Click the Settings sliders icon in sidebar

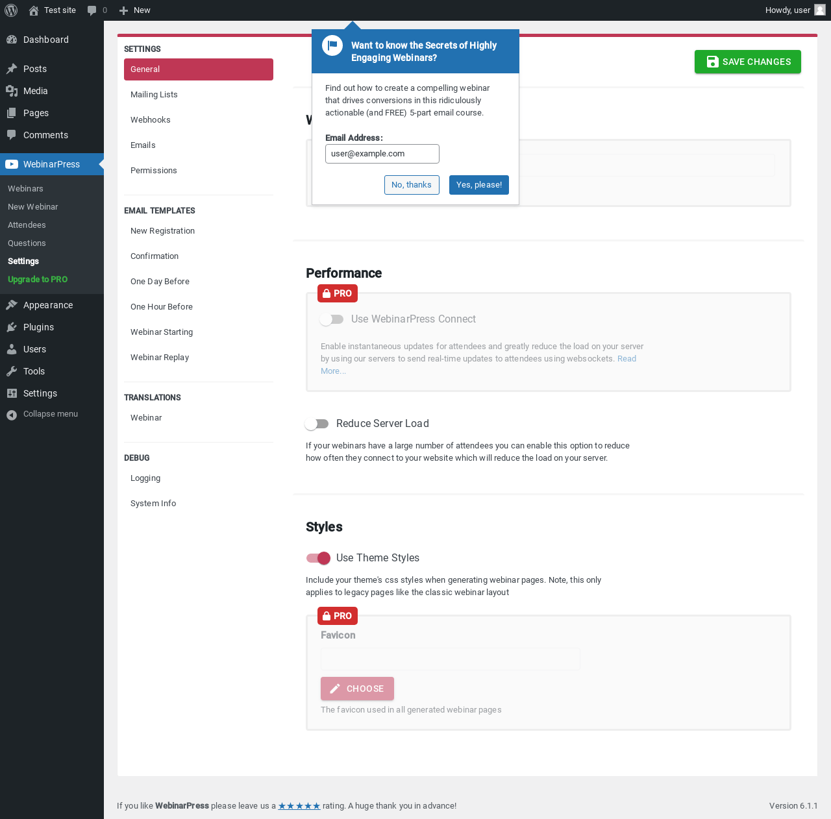tap(12, 393)
